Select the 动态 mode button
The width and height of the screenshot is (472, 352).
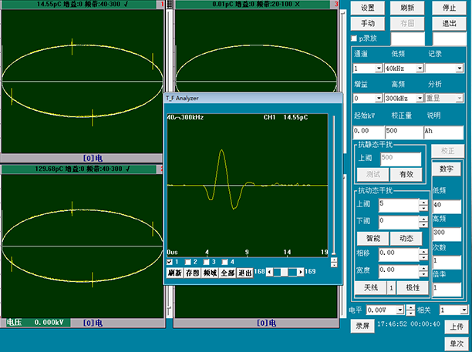[406, 238]
